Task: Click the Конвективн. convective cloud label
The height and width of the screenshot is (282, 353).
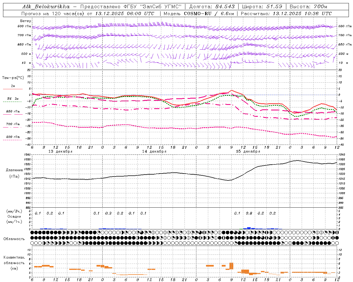Action: pos(14,257)
